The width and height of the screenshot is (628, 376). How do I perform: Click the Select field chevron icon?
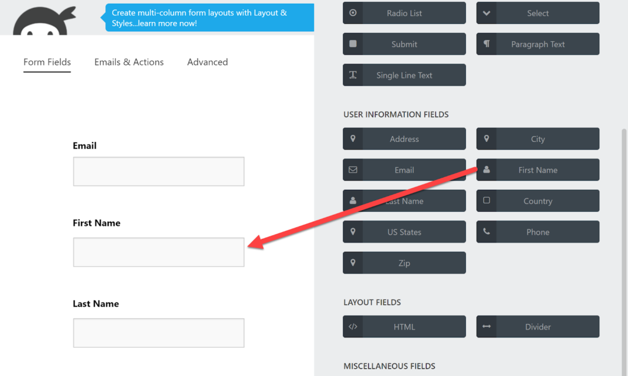tap(486, 13)
